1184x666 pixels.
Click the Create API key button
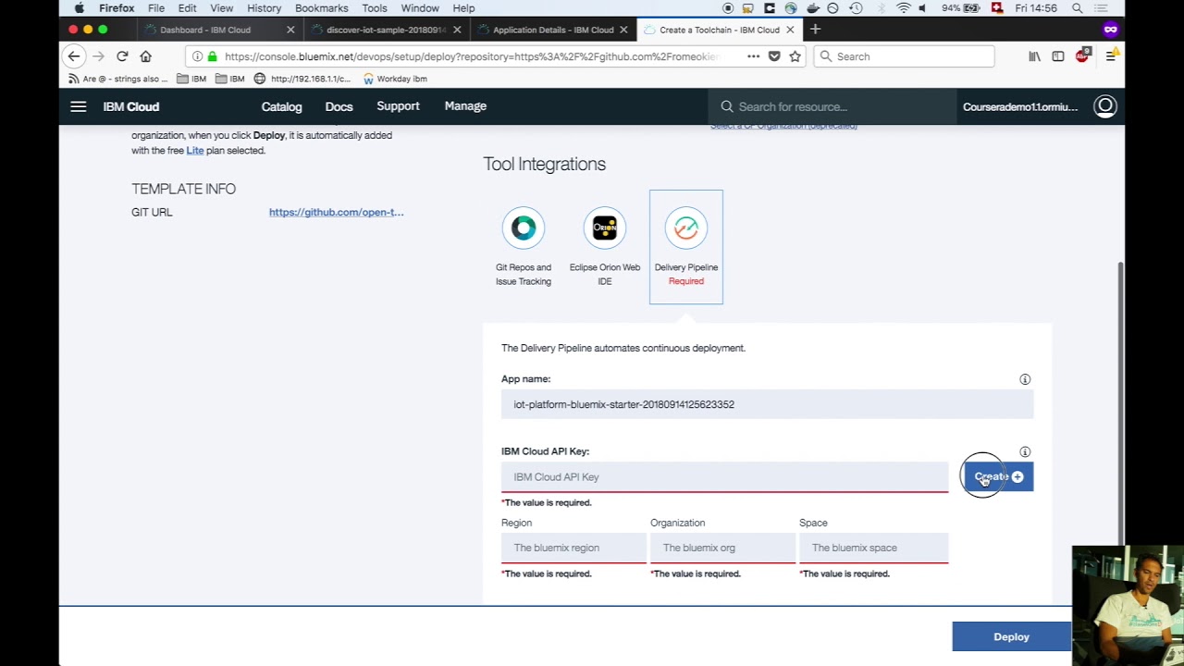tap(997, 477)
